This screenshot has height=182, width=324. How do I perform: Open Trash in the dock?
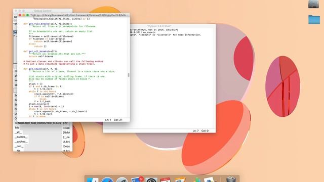[x=231, y=179]
